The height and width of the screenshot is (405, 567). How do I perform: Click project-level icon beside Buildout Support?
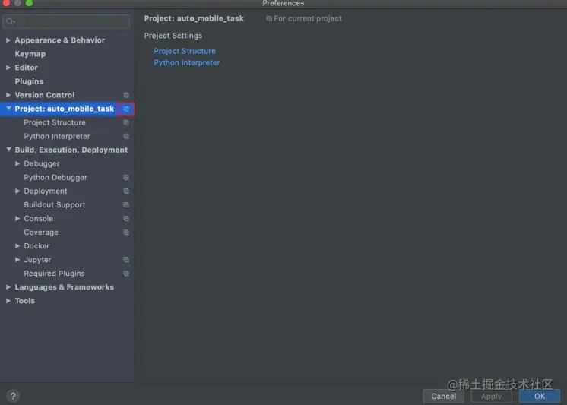tap(126, 205)
